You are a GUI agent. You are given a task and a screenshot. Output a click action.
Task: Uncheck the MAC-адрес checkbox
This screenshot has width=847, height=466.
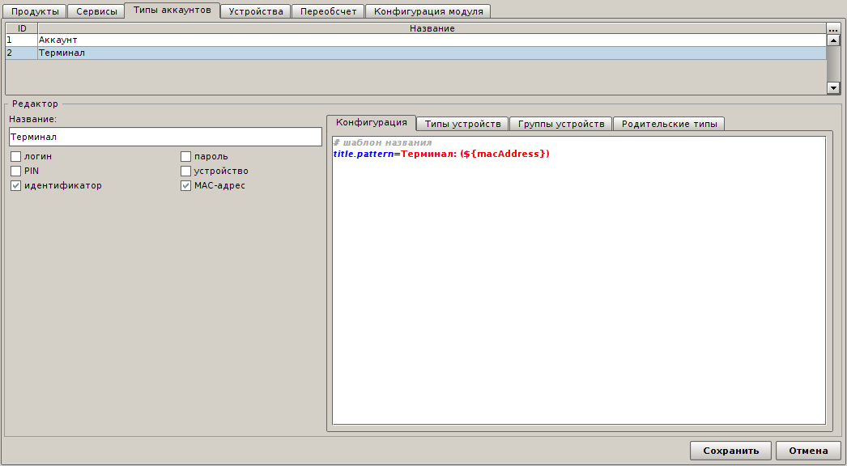tap(186, 185)
